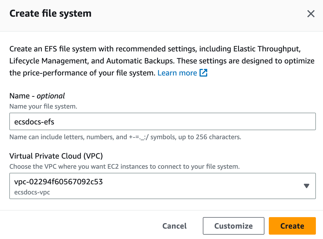Click the orange Create button
This screenshot has height=239, width=323.
point(292,226)
